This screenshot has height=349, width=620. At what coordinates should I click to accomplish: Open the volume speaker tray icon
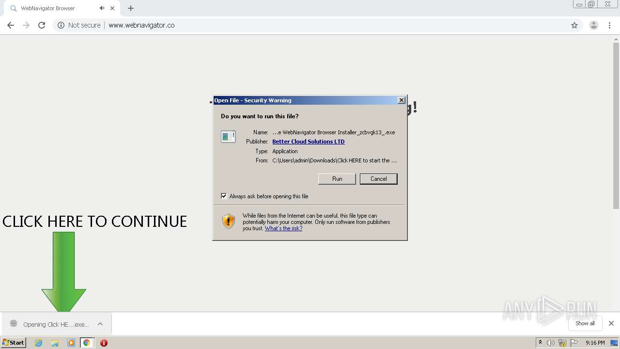coord(551,343)
